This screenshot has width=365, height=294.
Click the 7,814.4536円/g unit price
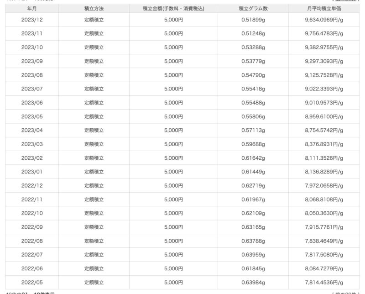click(x=324, y=282)
